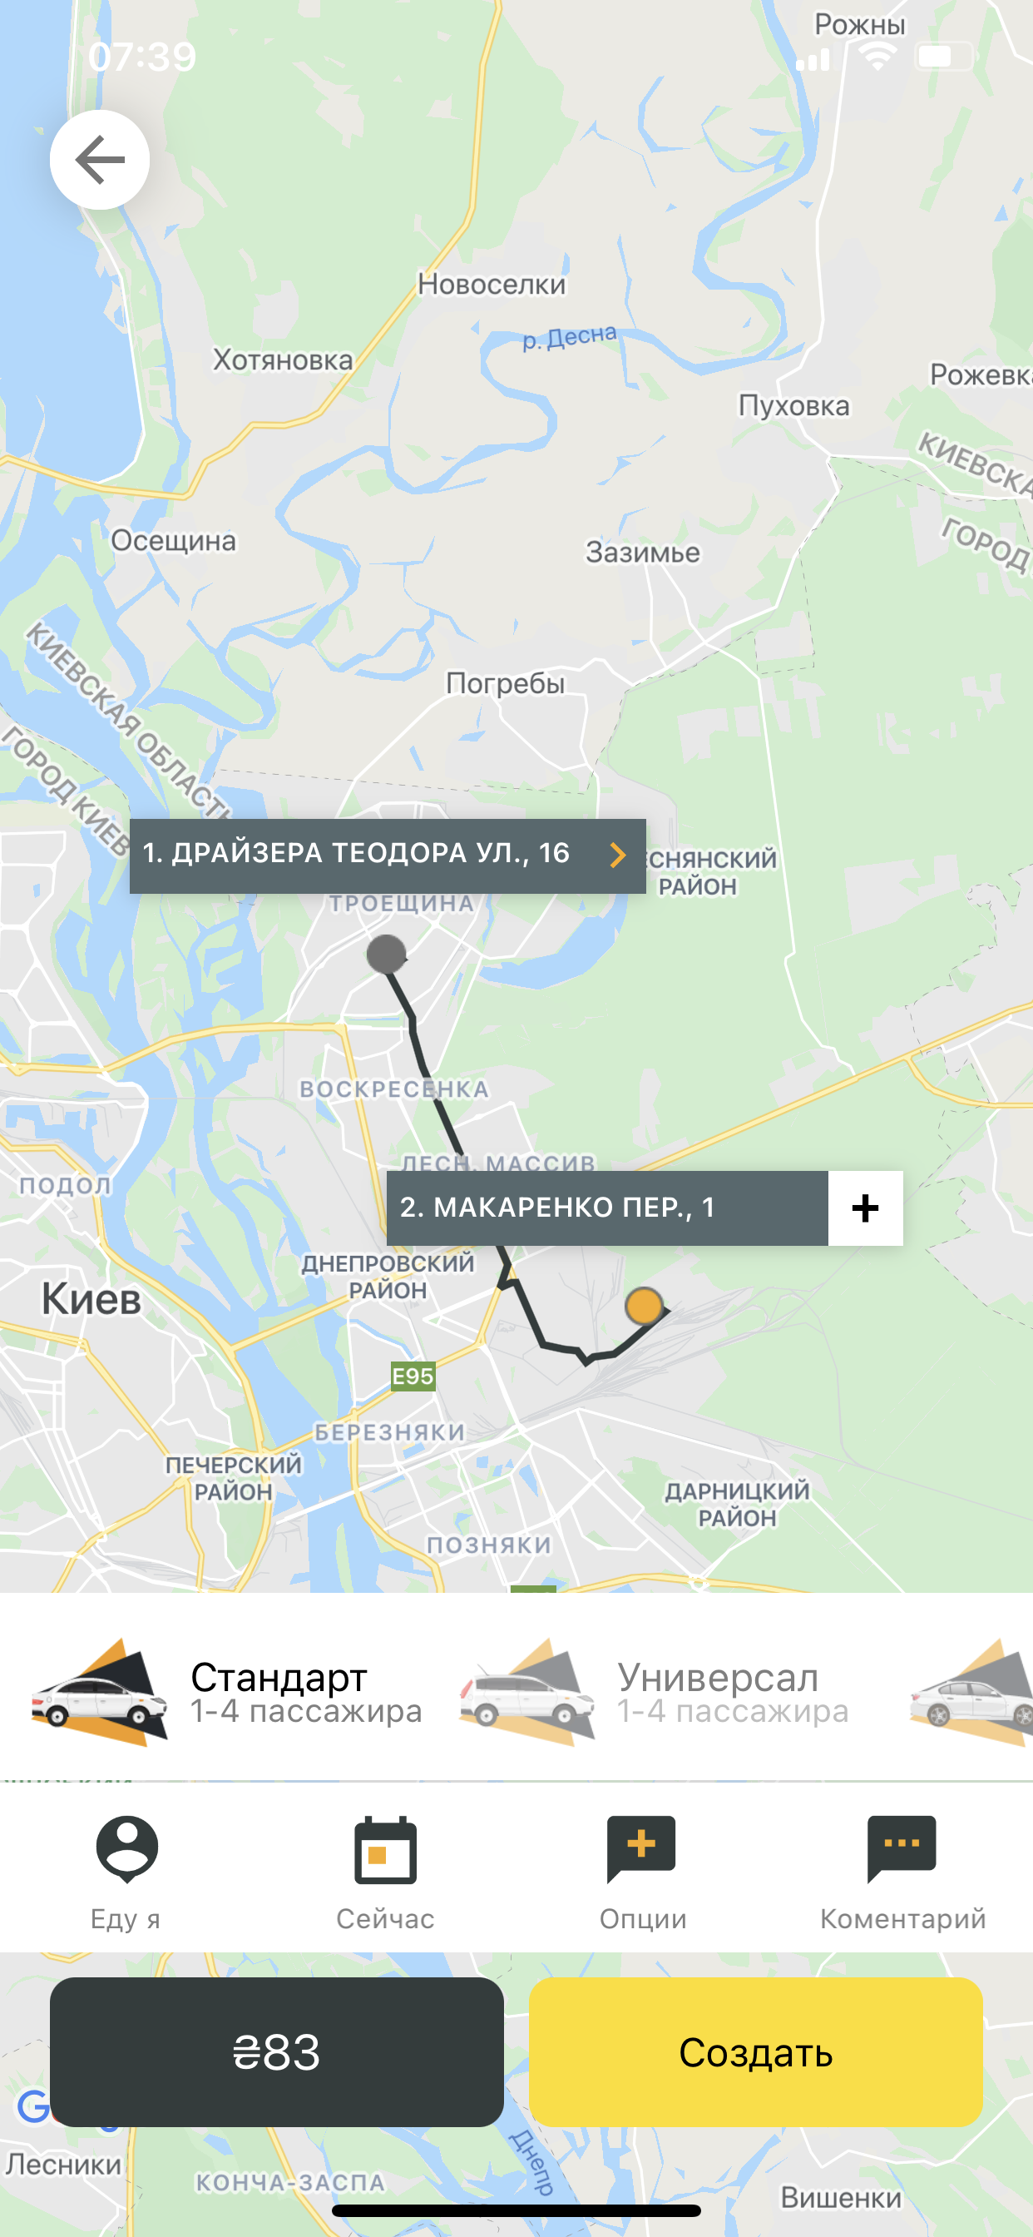
Task: Select the third car class on right
Action: point(971,1693)
